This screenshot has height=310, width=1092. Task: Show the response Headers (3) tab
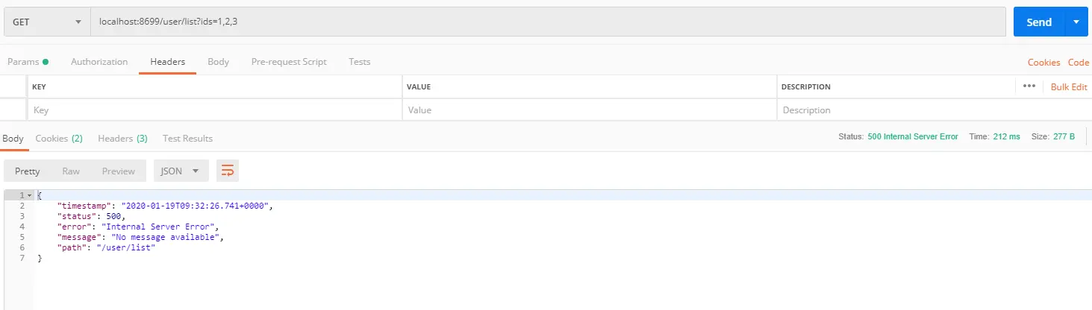coord(122,139)
